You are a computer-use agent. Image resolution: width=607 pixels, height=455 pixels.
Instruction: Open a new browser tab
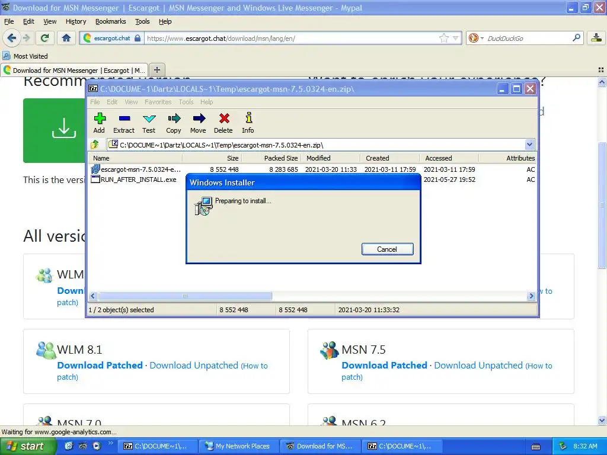pyautogui.click(x=156, y=70)
